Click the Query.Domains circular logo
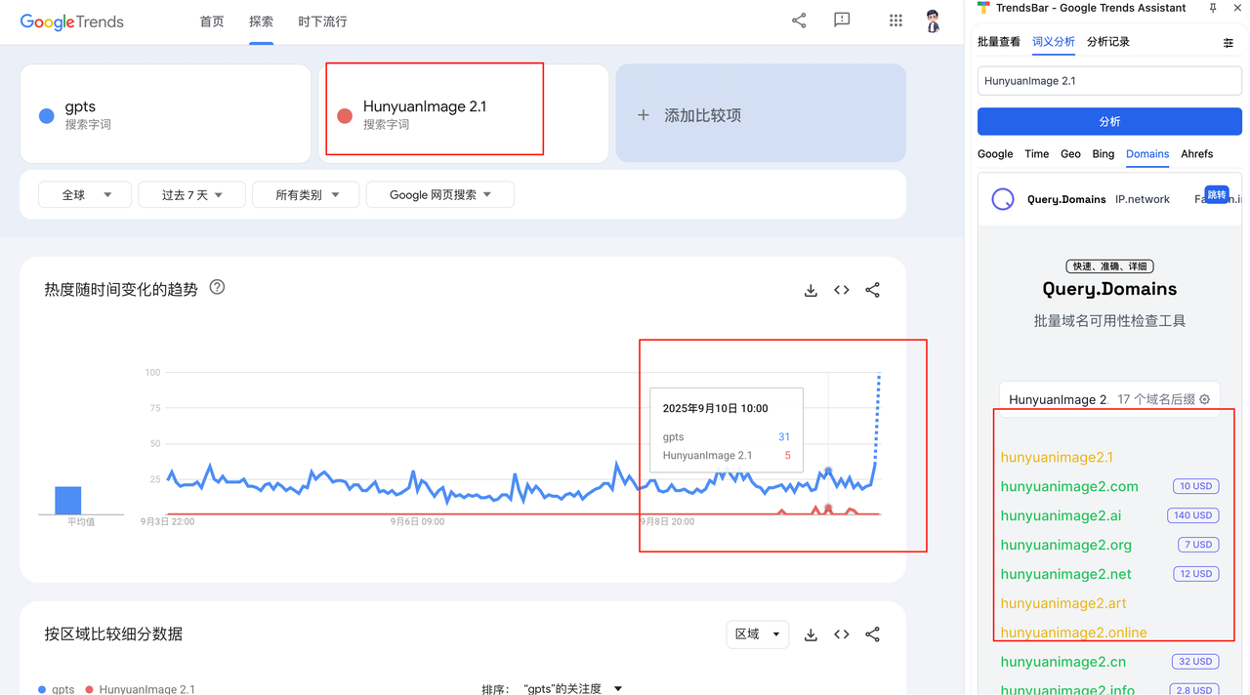 [1003, 199]
